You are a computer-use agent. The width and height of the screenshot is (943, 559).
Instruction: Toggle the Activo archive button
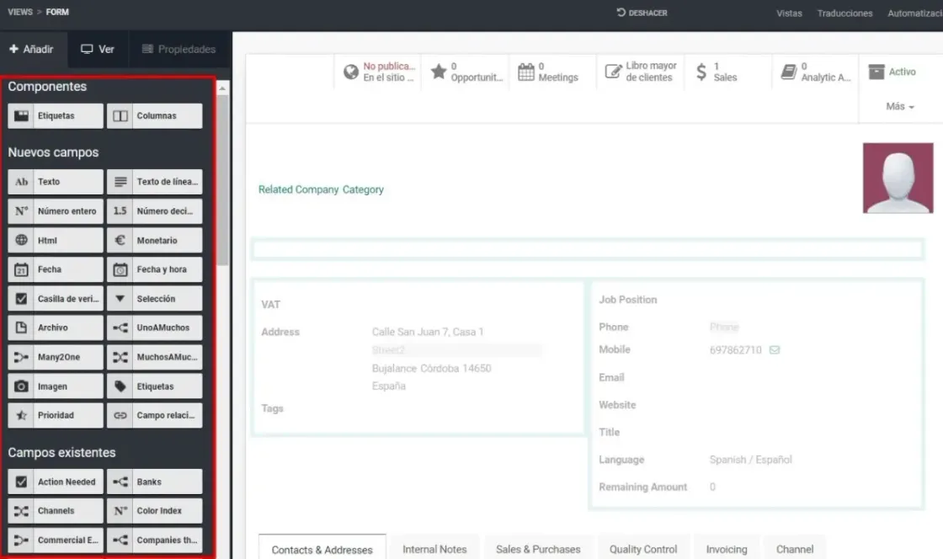(892, 72)
